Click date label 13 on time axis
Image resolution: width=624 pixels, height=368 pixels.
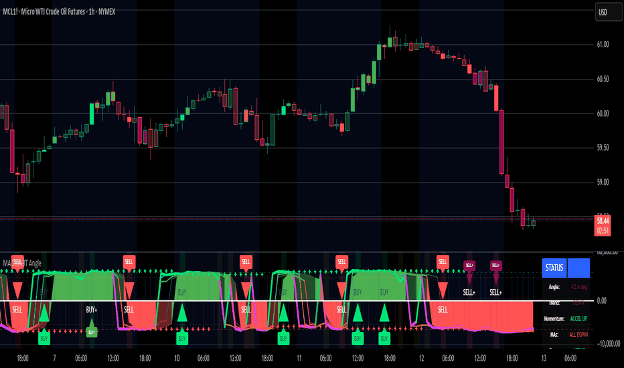point(544,359)
